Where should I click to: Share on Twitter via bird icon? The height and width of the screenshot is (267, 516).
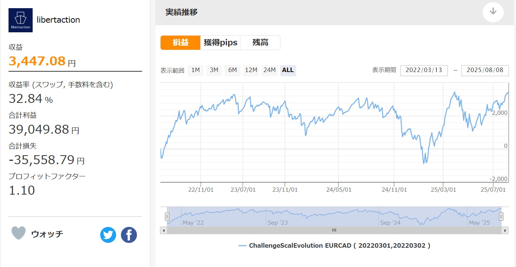tap(108, 235)
